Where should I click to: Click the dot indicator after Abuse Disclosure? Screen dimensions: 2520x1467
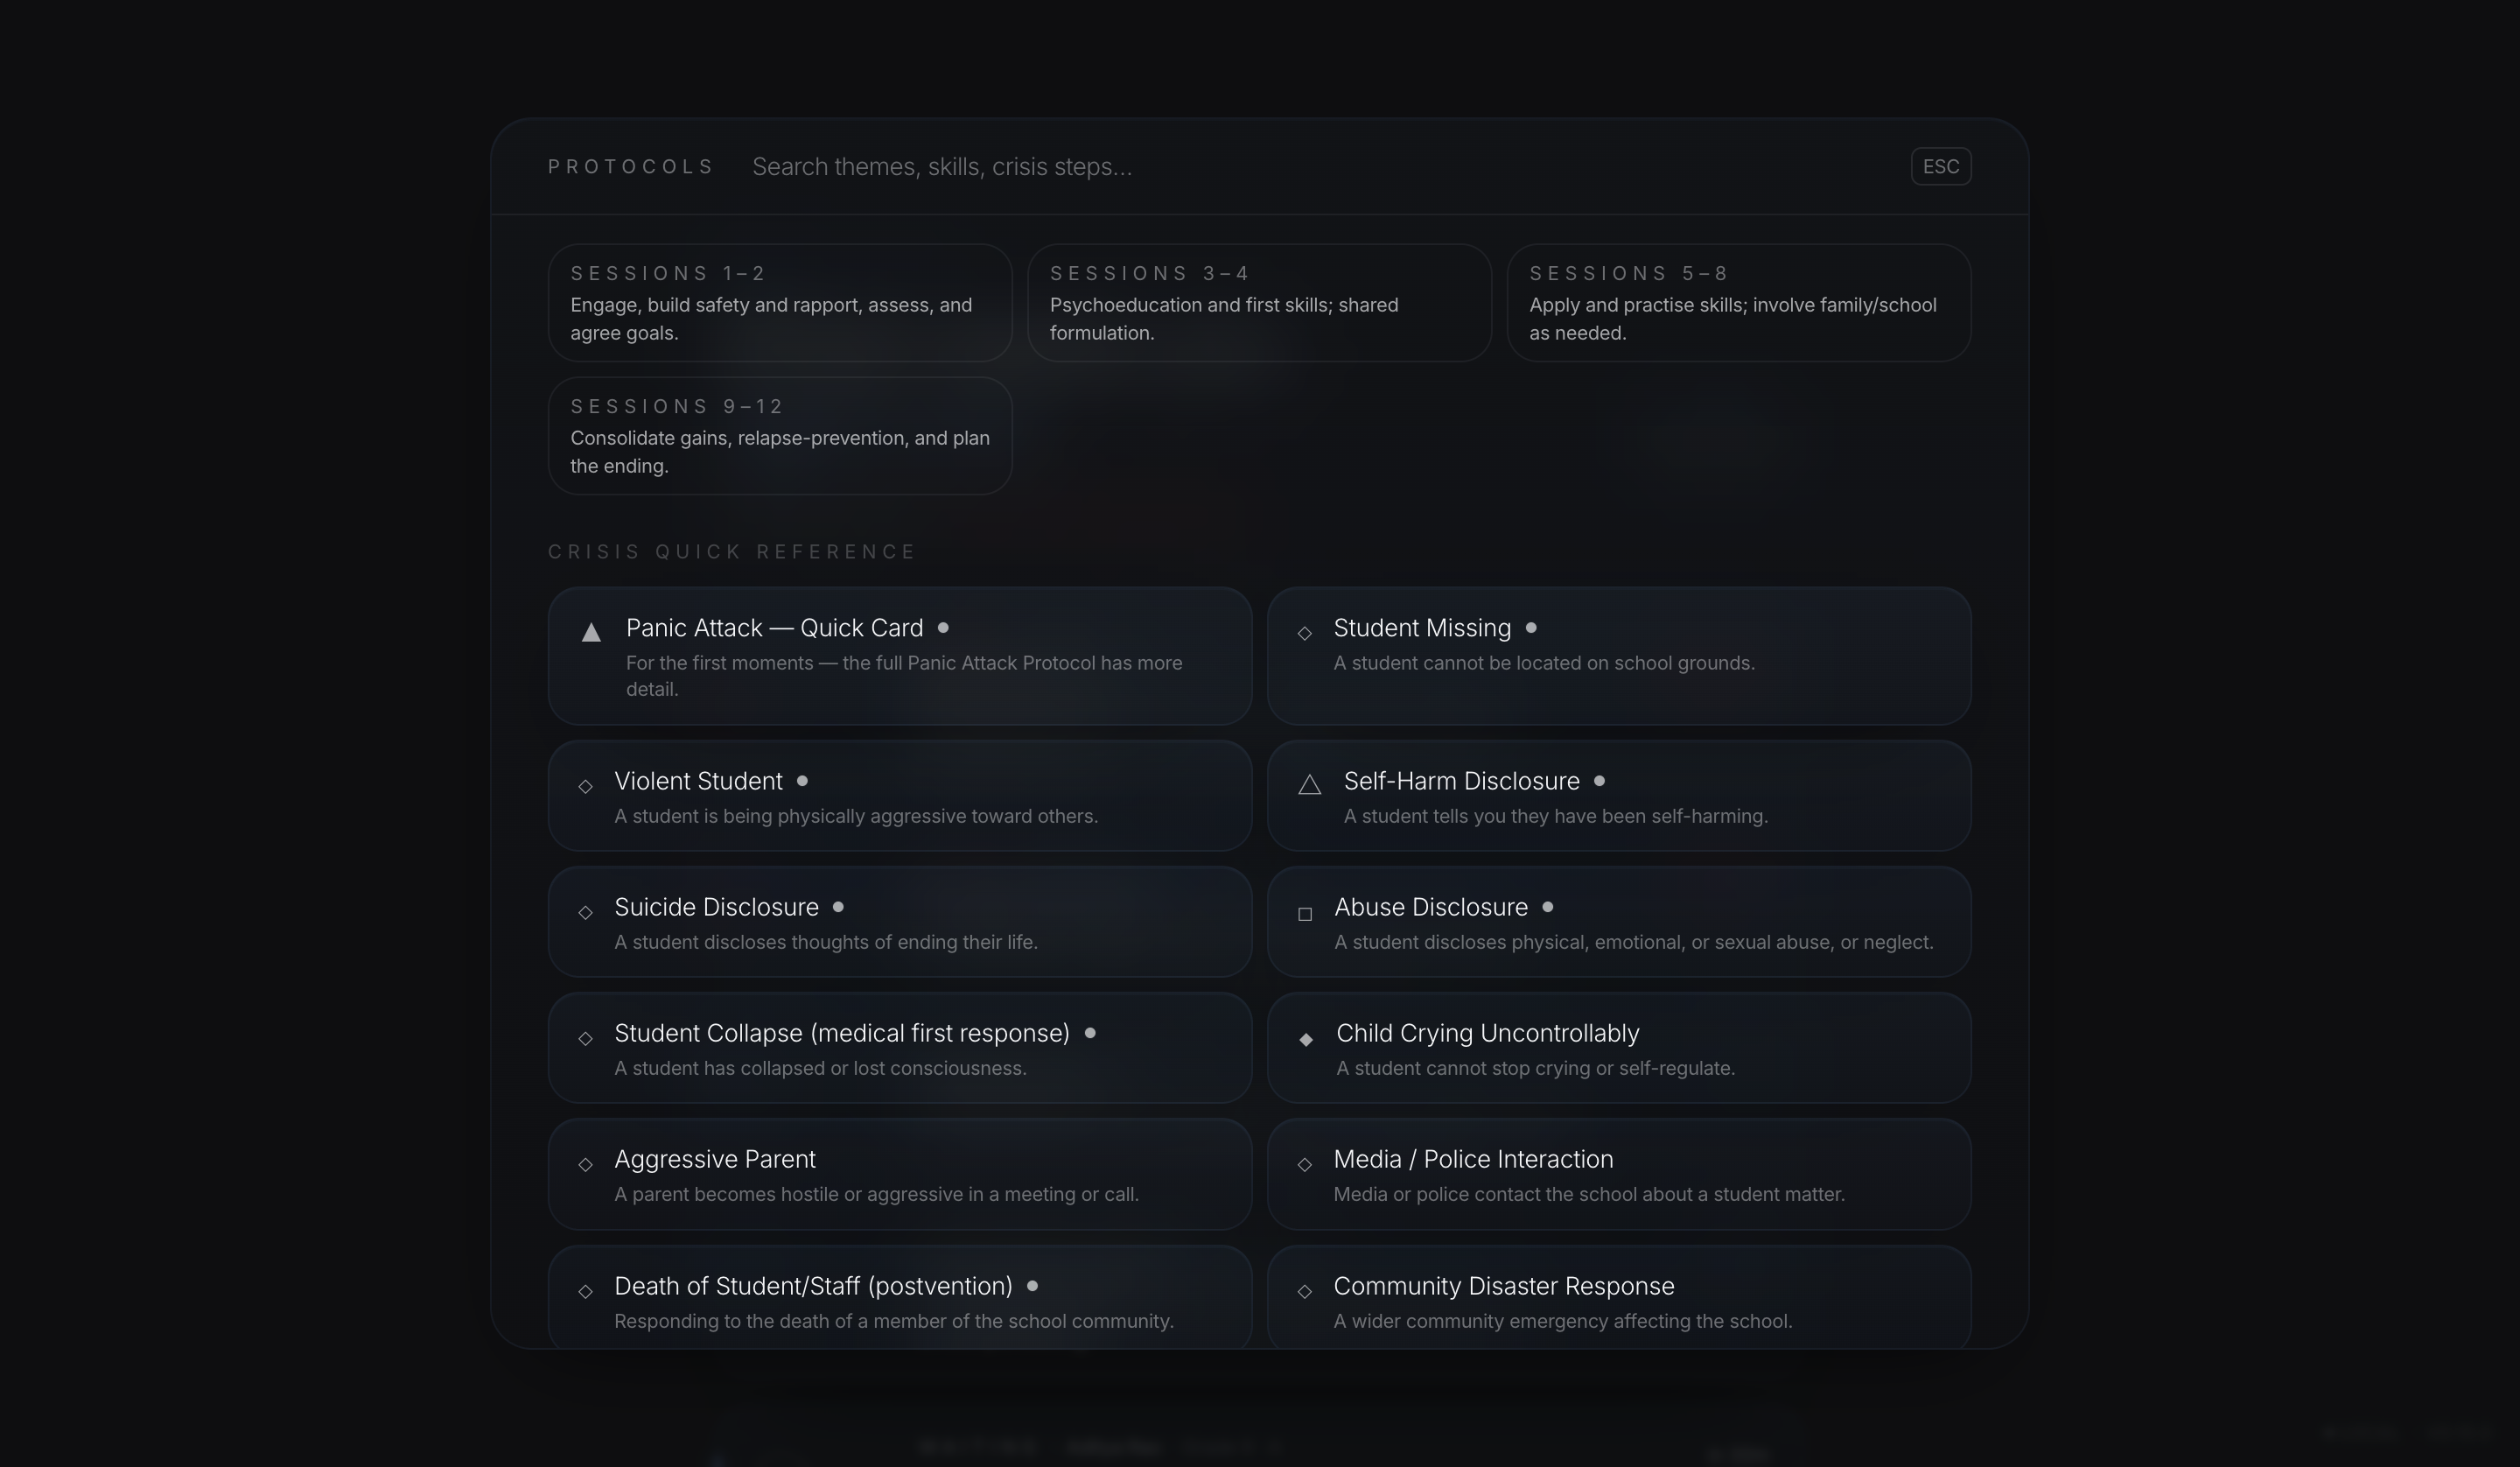1547,907
